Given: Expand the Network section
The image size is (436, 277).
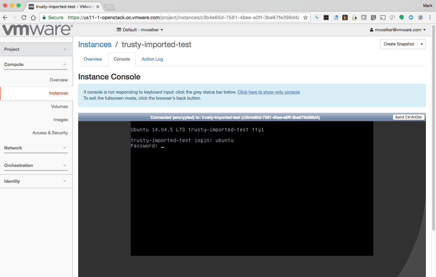Looking at the screenshot, I should tap(36, 148).
